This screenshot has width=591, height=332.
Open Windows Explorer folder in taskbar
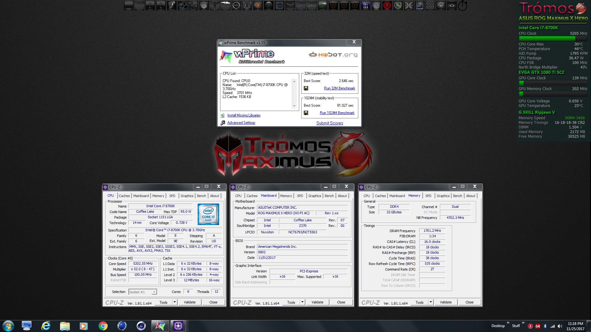tap(65, 326)
